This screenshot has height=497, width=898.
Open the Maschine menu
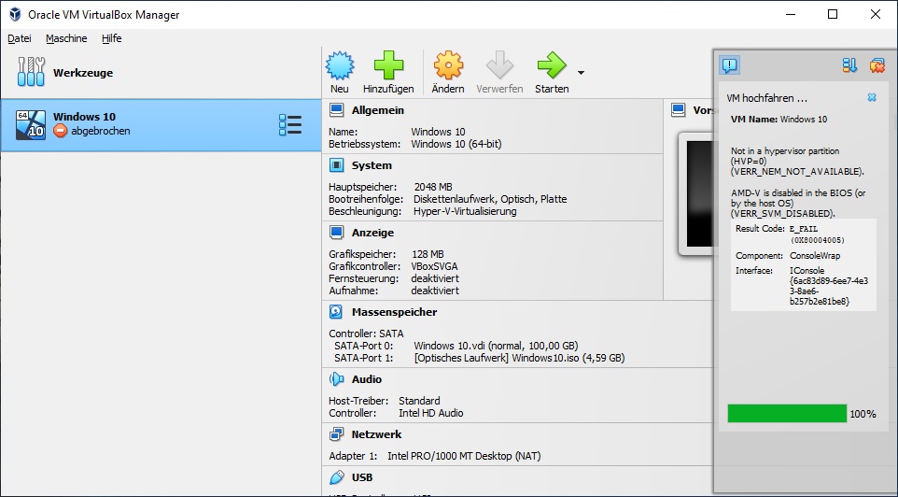tap(66, 38)
